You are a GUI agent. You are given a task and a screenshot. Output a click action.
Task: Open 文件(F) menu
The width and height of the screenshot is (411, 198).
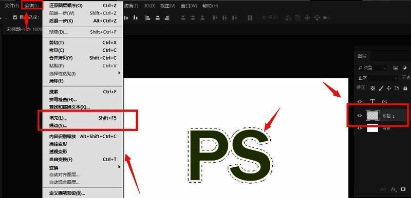click(11, 6)
